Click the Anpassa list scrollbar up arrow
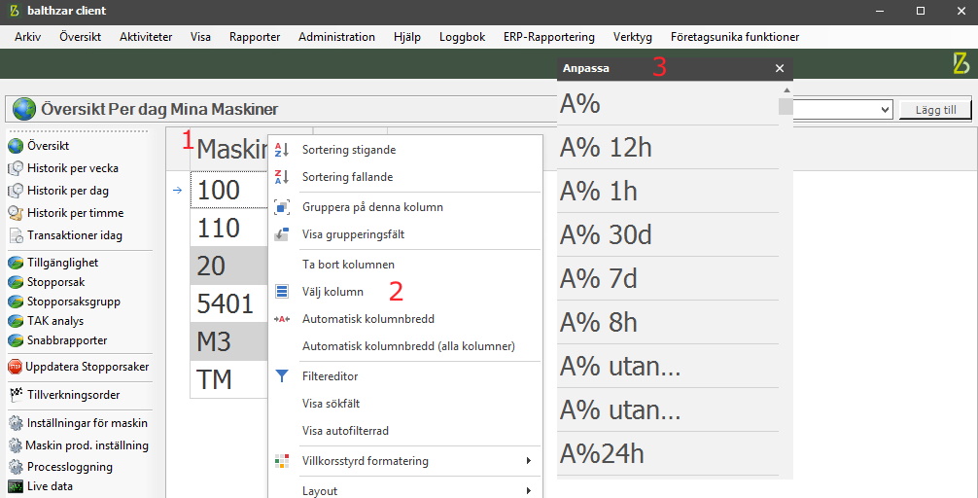 pos(786,90)
